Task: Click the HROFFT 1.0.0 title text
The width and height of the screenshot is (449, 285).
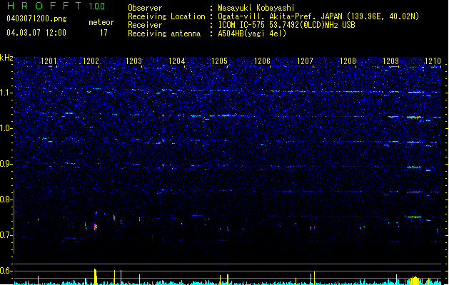Action: 56,6
